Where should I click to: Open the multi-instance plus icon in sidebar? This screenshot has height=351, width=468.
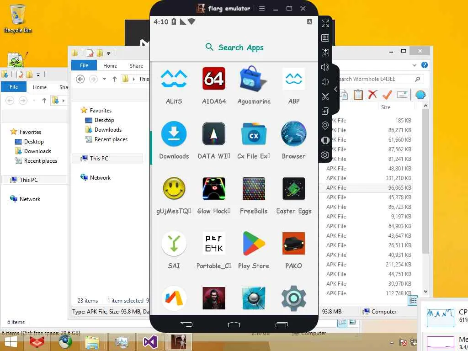(325, 112)
